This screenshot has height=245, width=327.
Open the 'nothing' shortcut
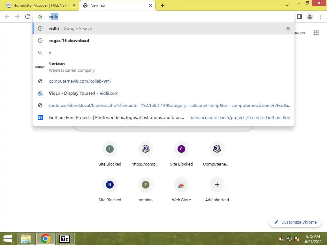[x=145, y=190]
